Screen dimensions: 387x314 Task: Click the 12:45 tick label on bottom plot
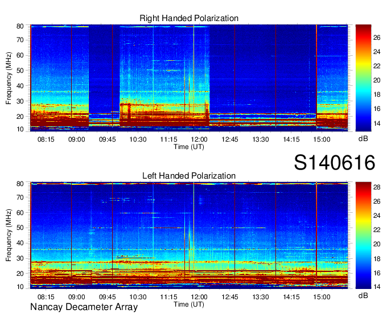tap(230, 297)
